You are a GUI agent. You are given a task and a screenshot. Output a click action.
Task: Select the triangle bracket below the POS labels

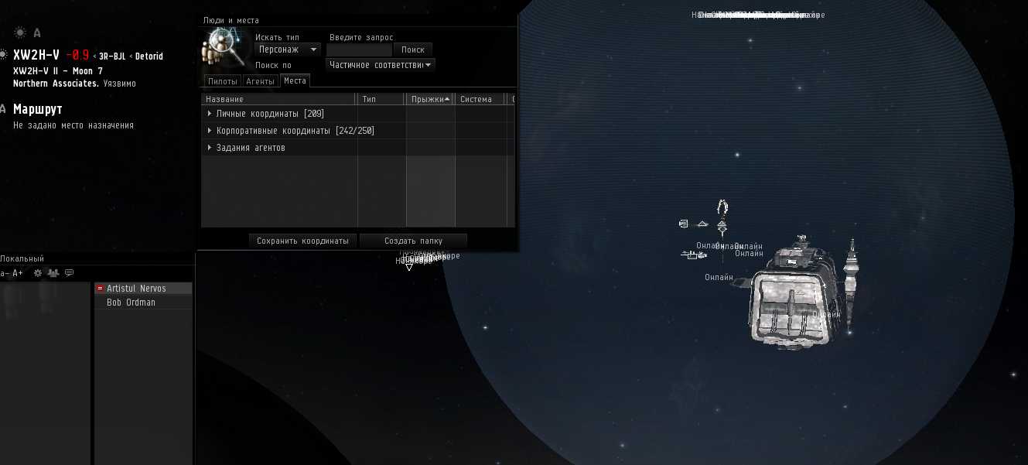[409, 267]
